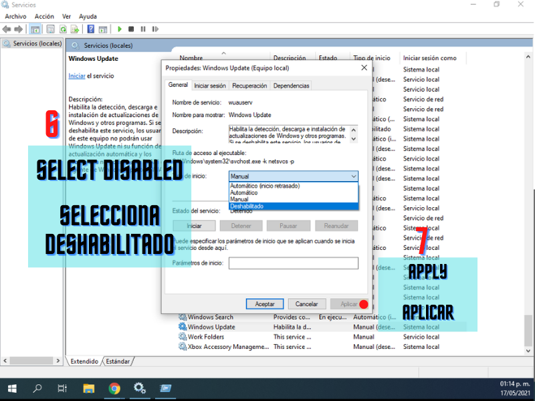535x401 pixels.
Task: Click the startup type combo box showing Manual
Action: pyautogui.click(x=293, y=176)
